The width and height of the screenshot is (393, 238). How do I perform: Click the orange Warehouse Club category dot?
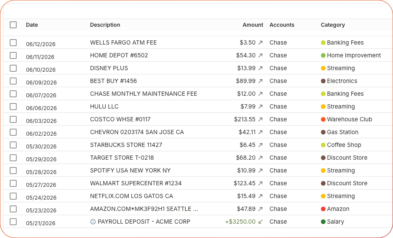tap(323, 119)
